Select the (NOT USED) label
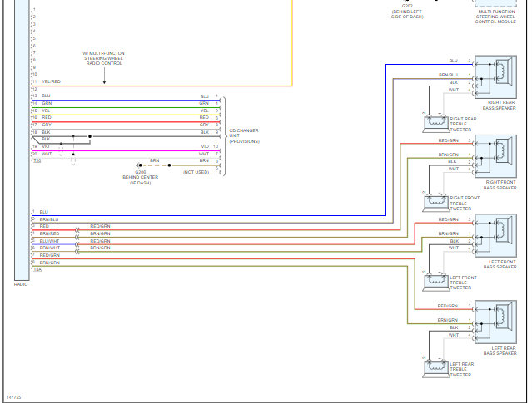 (196, 172)
